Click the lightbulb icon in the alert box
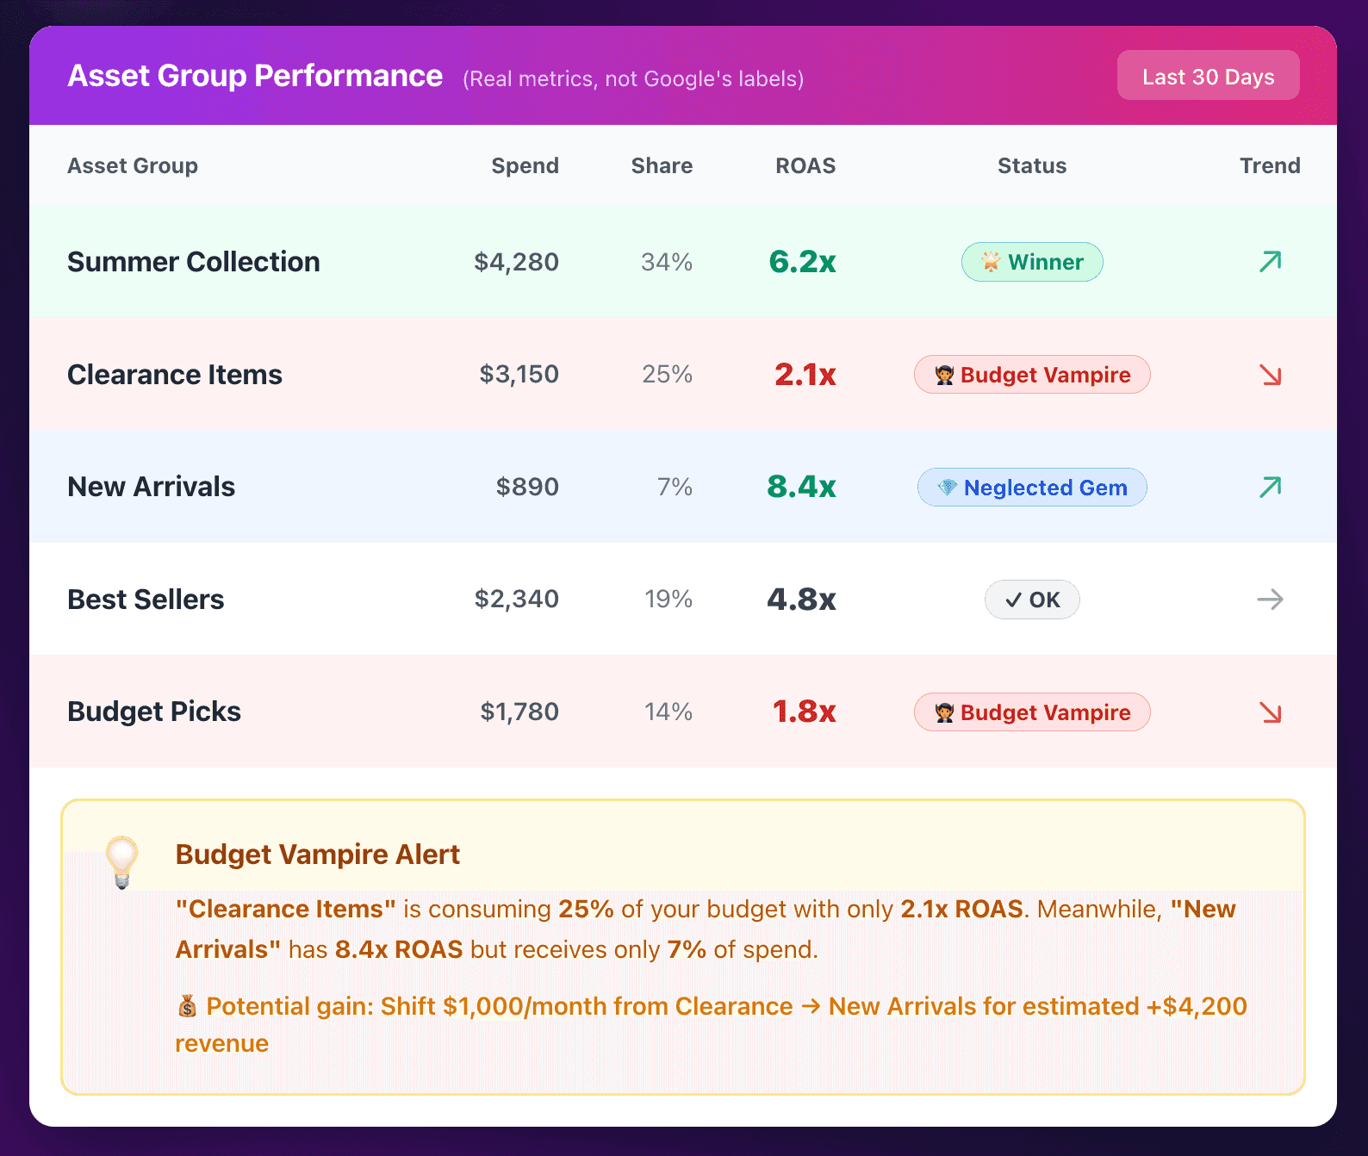The image size is (1368, 1156). [121, 861]
